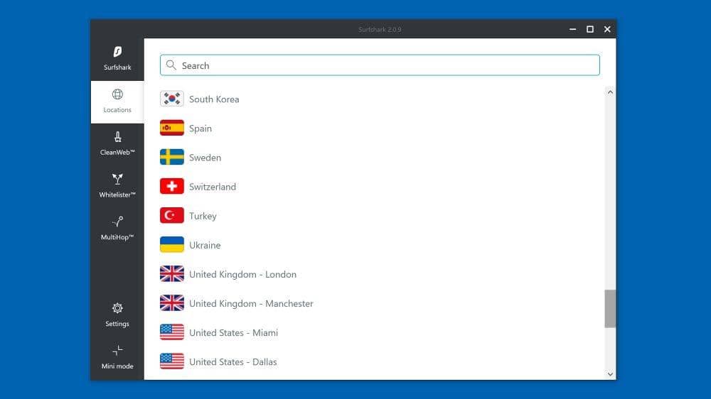Click the Ukraine flag icon
The image size is (711, 399).
[172, 244]
